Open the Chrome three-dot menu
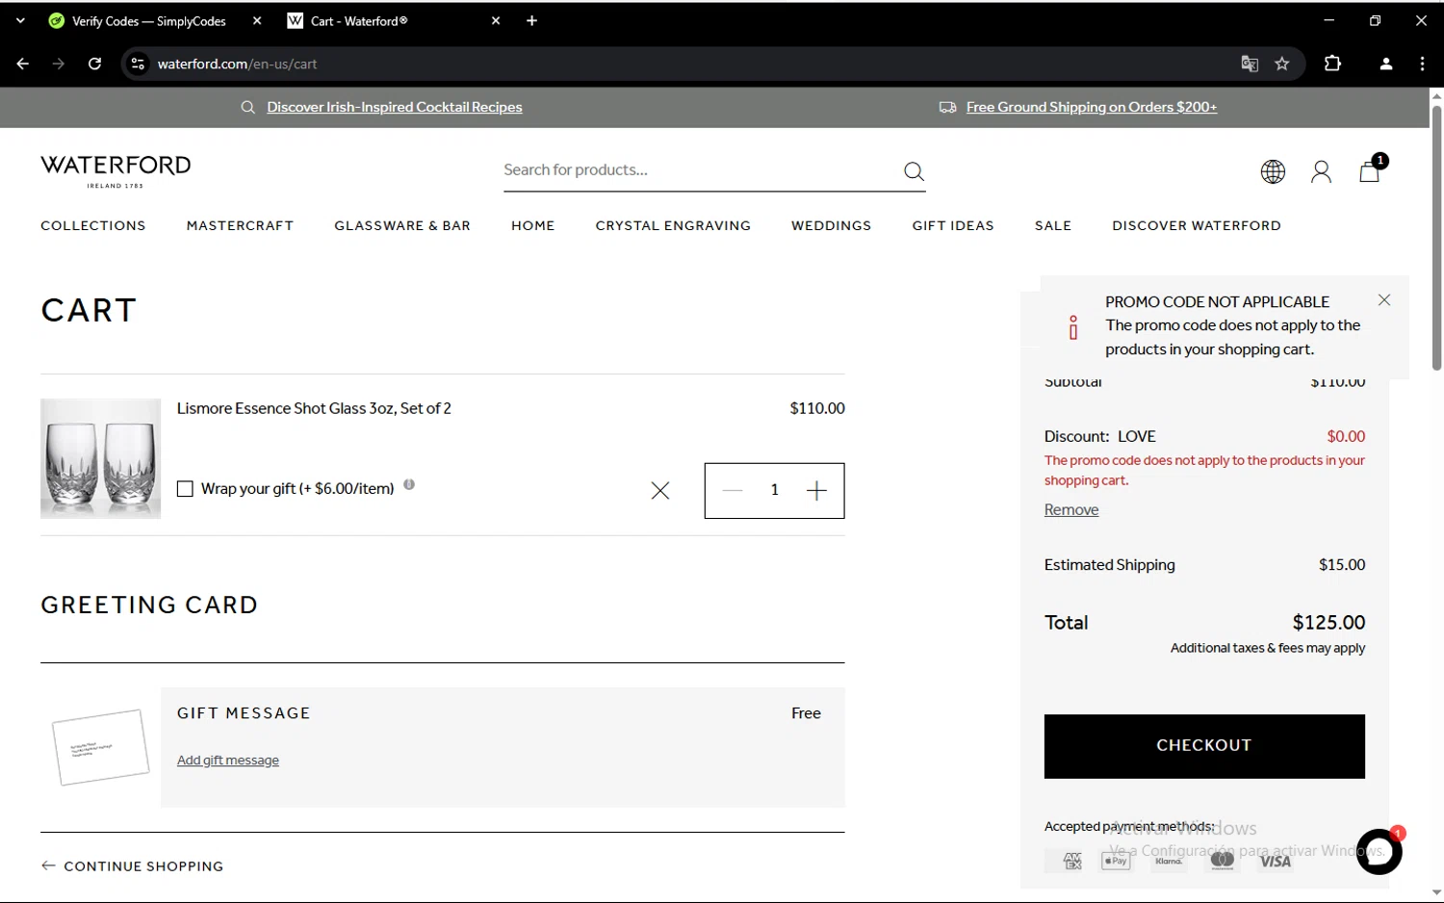The width and height of the screenshot is (1444, 903). click(x=1423, y=64)
